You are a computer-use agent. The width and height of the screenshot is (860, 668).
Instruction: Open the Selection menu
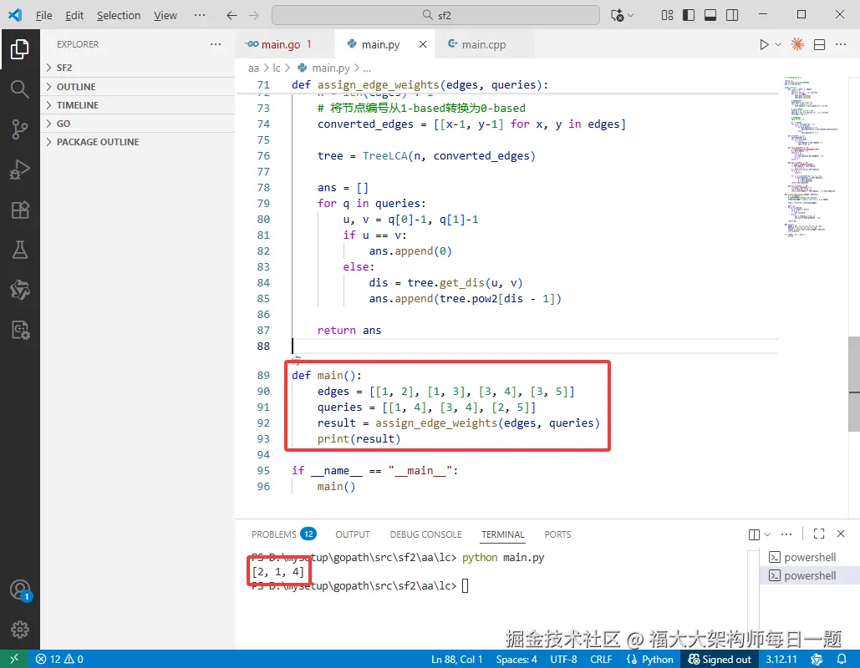[119, 15]
